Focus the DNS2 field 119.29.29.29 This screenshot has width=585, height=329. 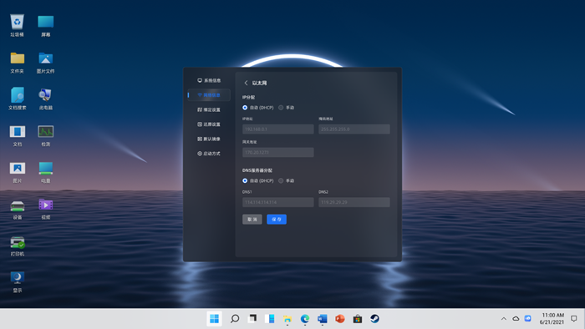[354, 202]
